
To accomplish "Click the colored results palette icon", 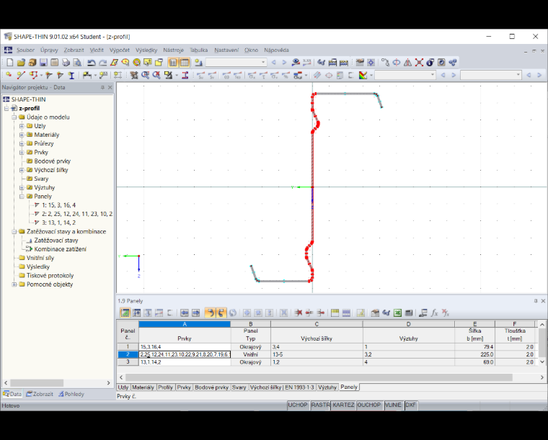I will tap(363, 75).
